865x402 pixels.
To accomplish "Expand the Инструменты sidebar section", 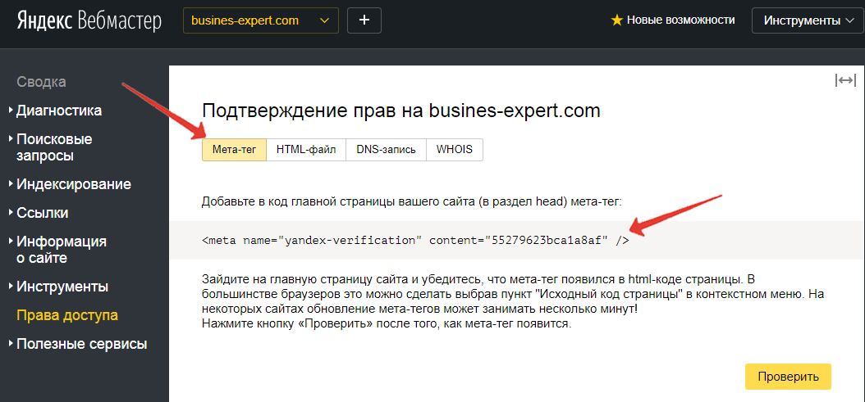I will 62,287.
